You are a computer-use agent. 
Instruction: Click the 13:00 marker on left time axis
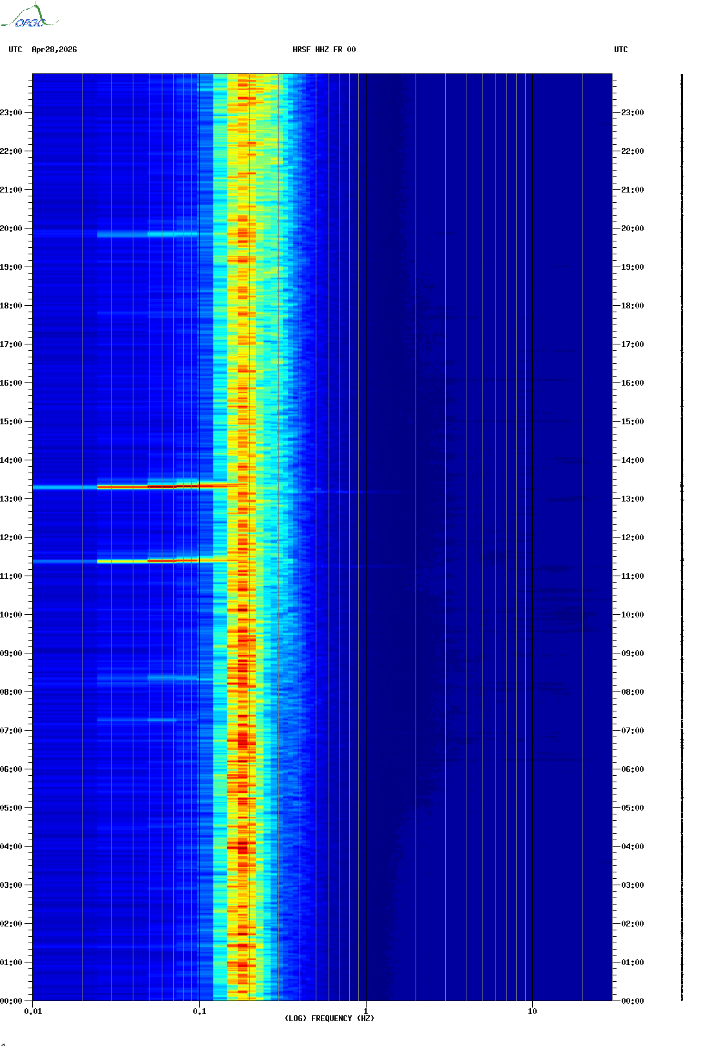coord(12,499)
